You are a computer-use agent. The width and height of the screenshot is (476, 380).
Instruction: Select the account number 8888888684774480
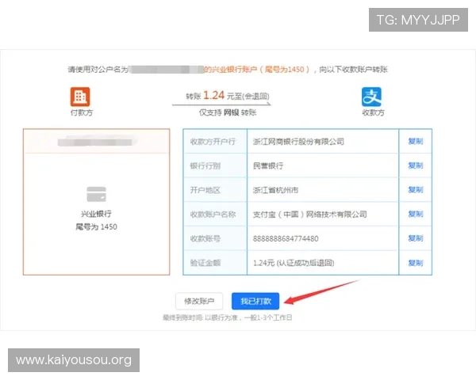(286, 238)
